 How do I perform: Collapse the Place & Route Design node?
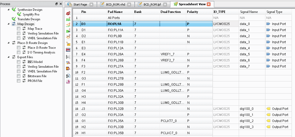coord(9,43)
